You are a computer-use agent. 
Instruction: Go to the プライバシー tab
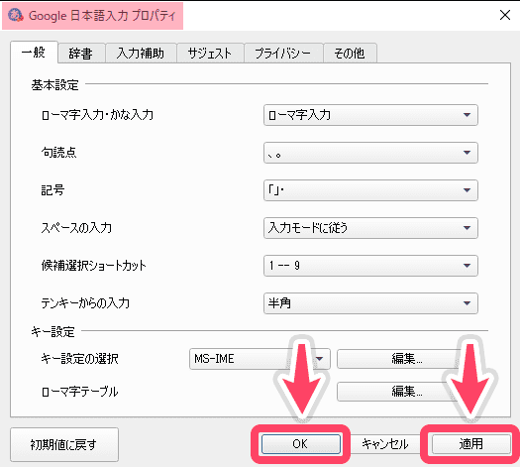[283, 54]
